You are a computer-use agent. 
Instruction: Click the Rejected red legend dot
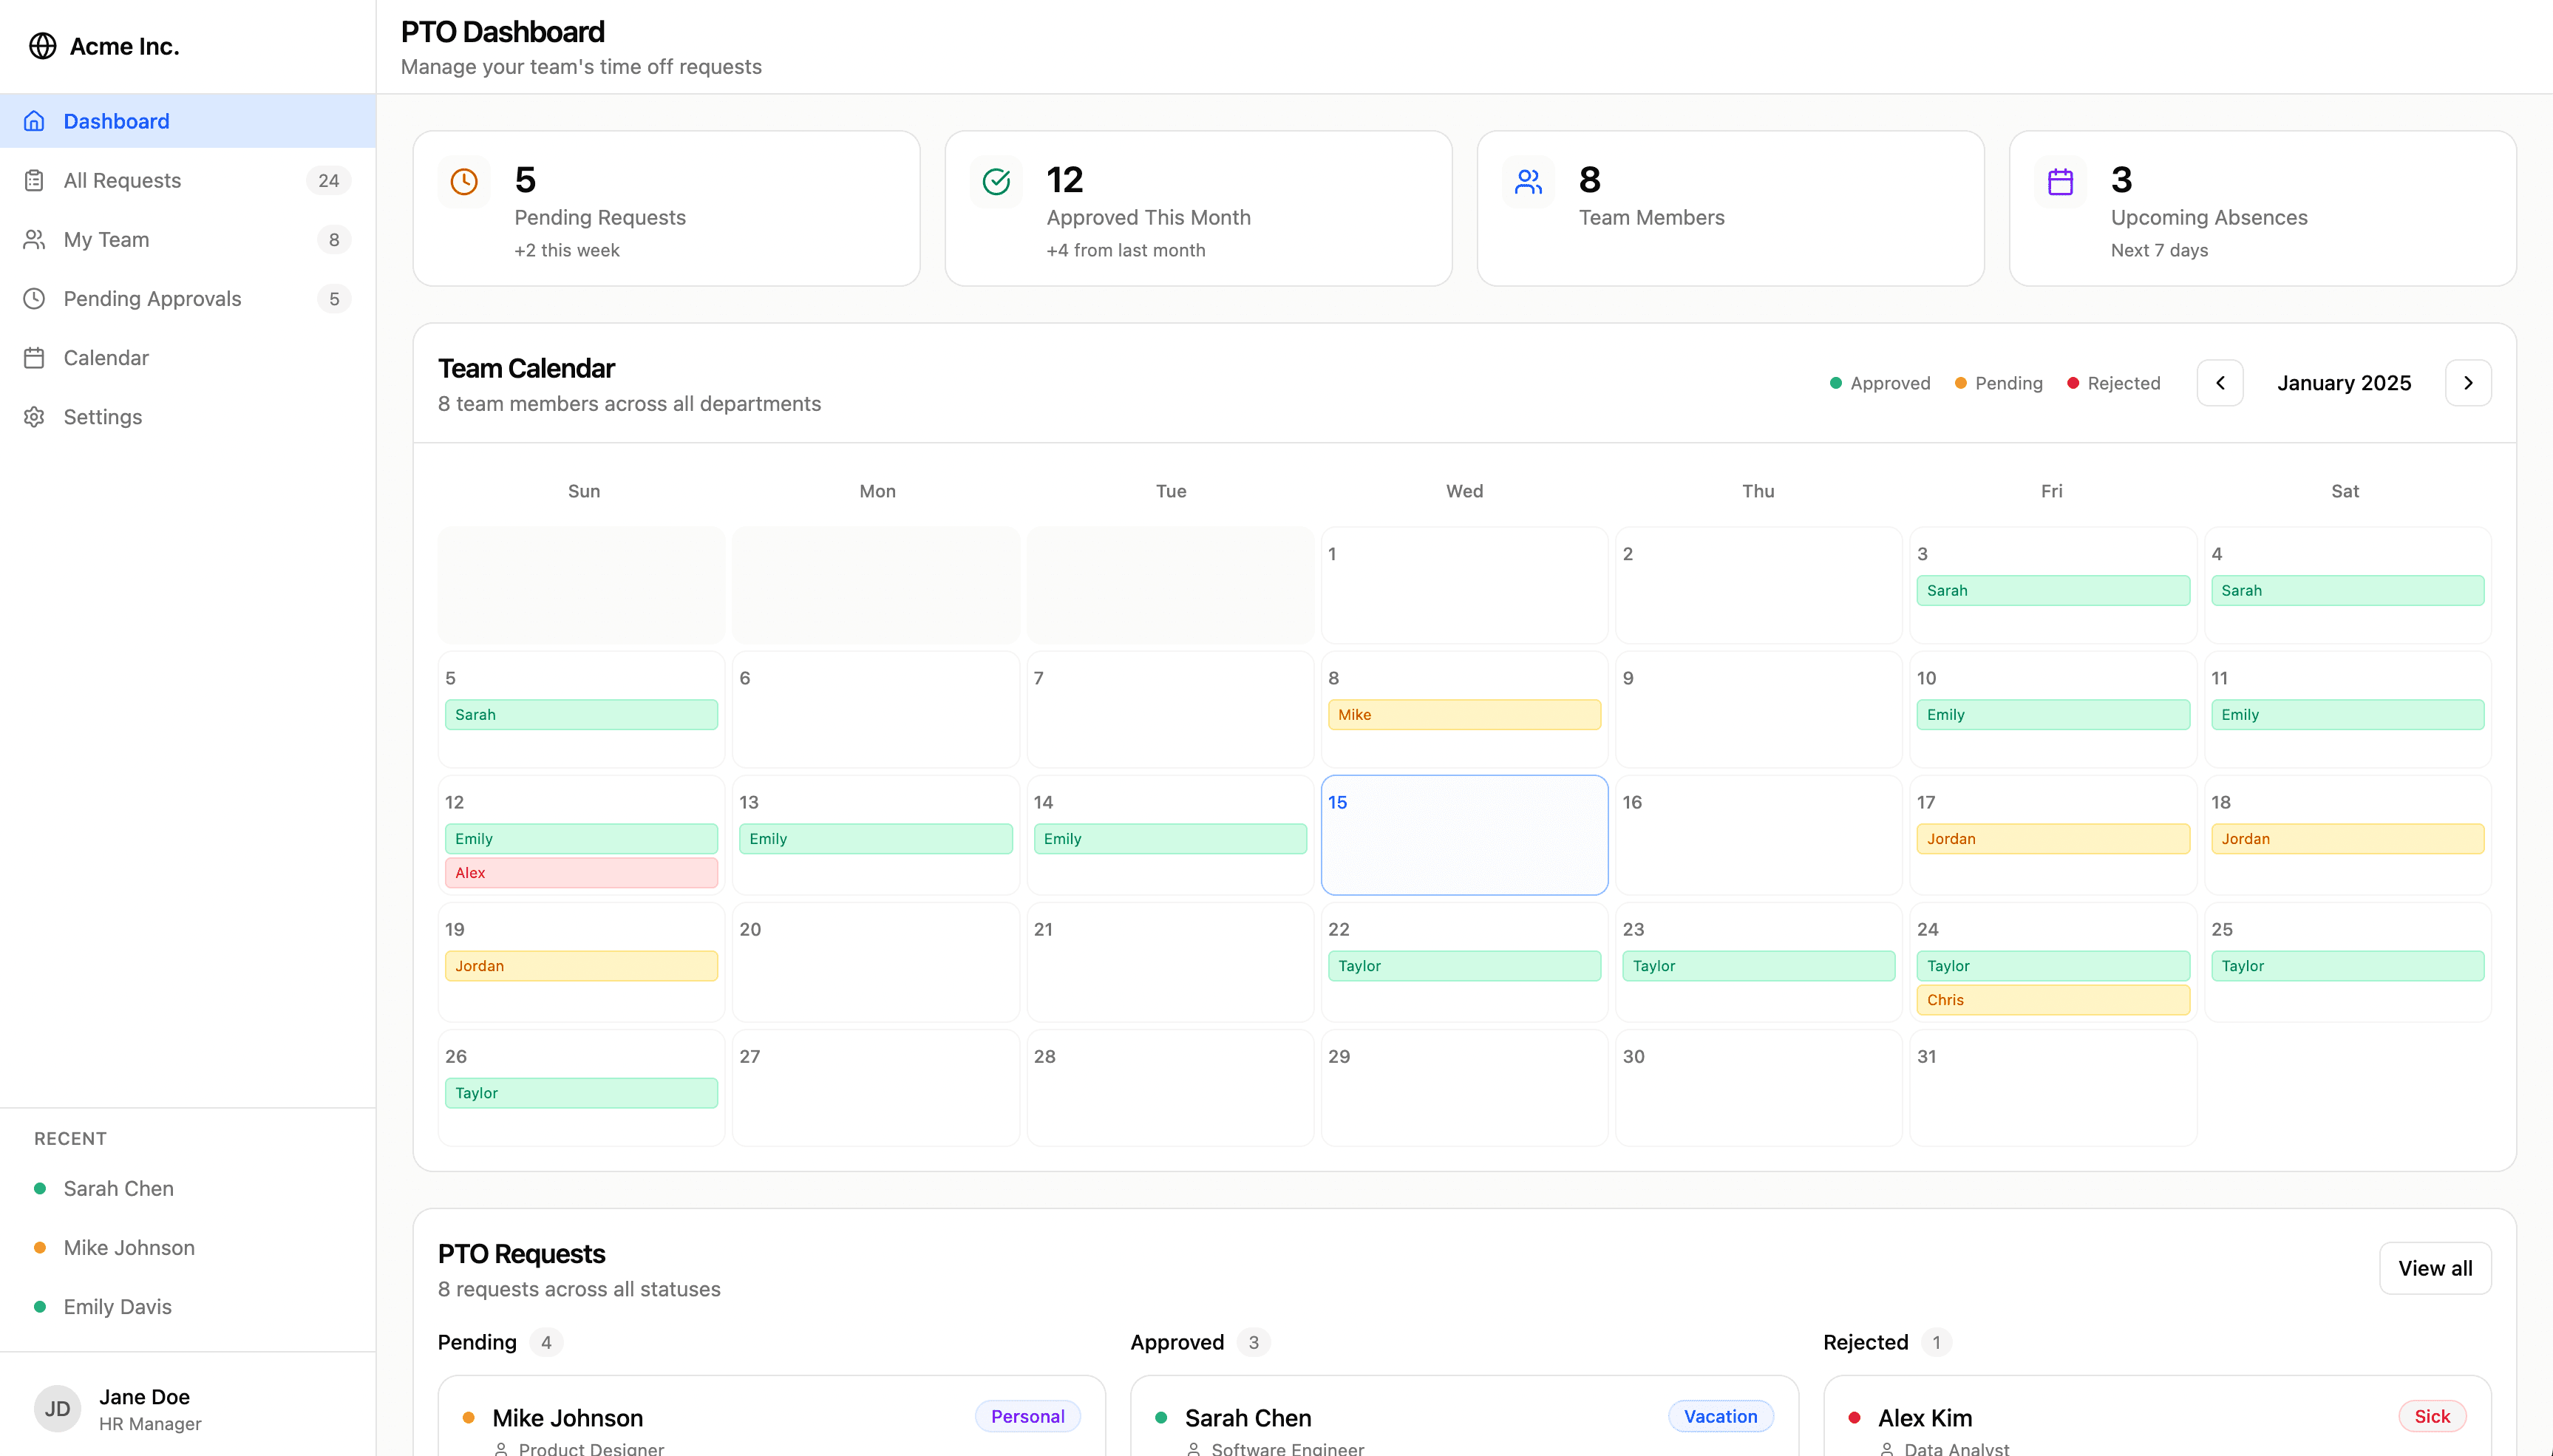[2073, 383]
